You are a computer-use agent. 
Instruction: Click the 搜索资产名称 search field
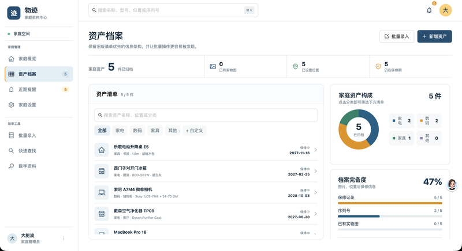pyautogui.click(x=206, y=115)
